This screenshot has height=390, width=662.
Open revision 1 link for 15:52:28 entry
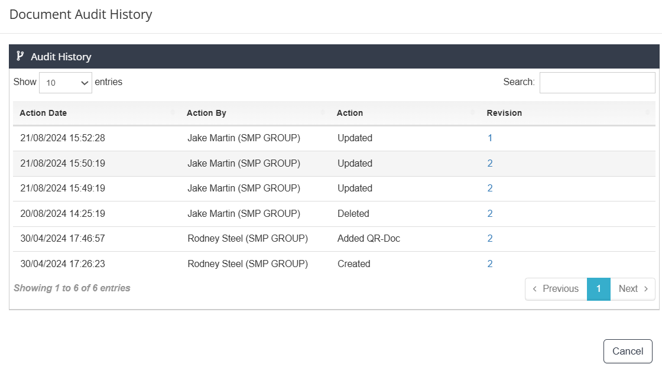[490, 138]
